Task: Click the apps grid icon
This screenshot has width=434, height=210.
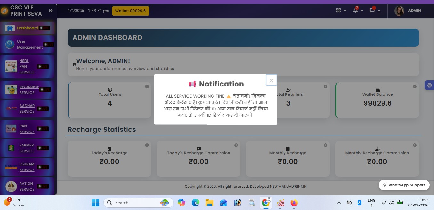Action: pyautogui.click(x=338, y=11)
